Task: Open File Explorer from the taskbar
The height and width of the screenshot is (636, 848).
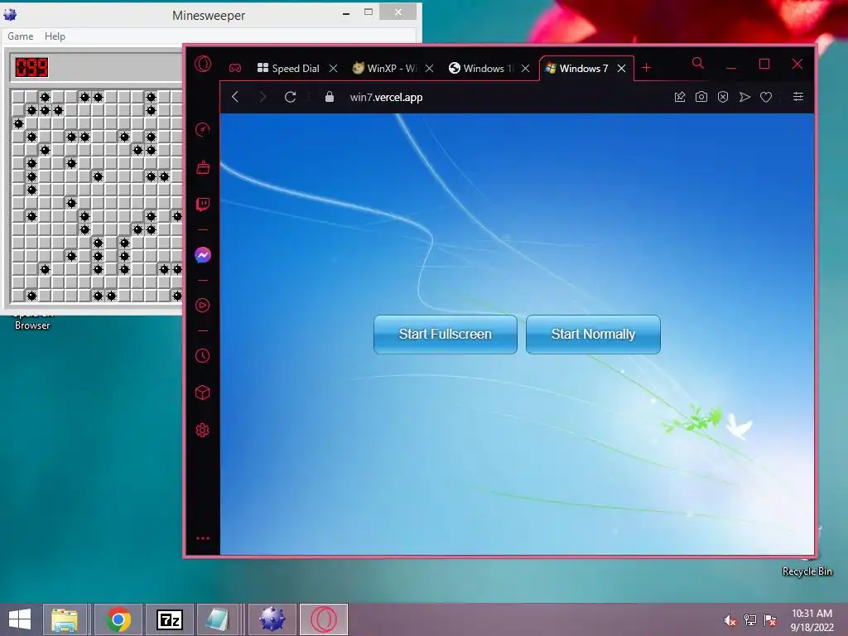Action: (x=65, y=619)
